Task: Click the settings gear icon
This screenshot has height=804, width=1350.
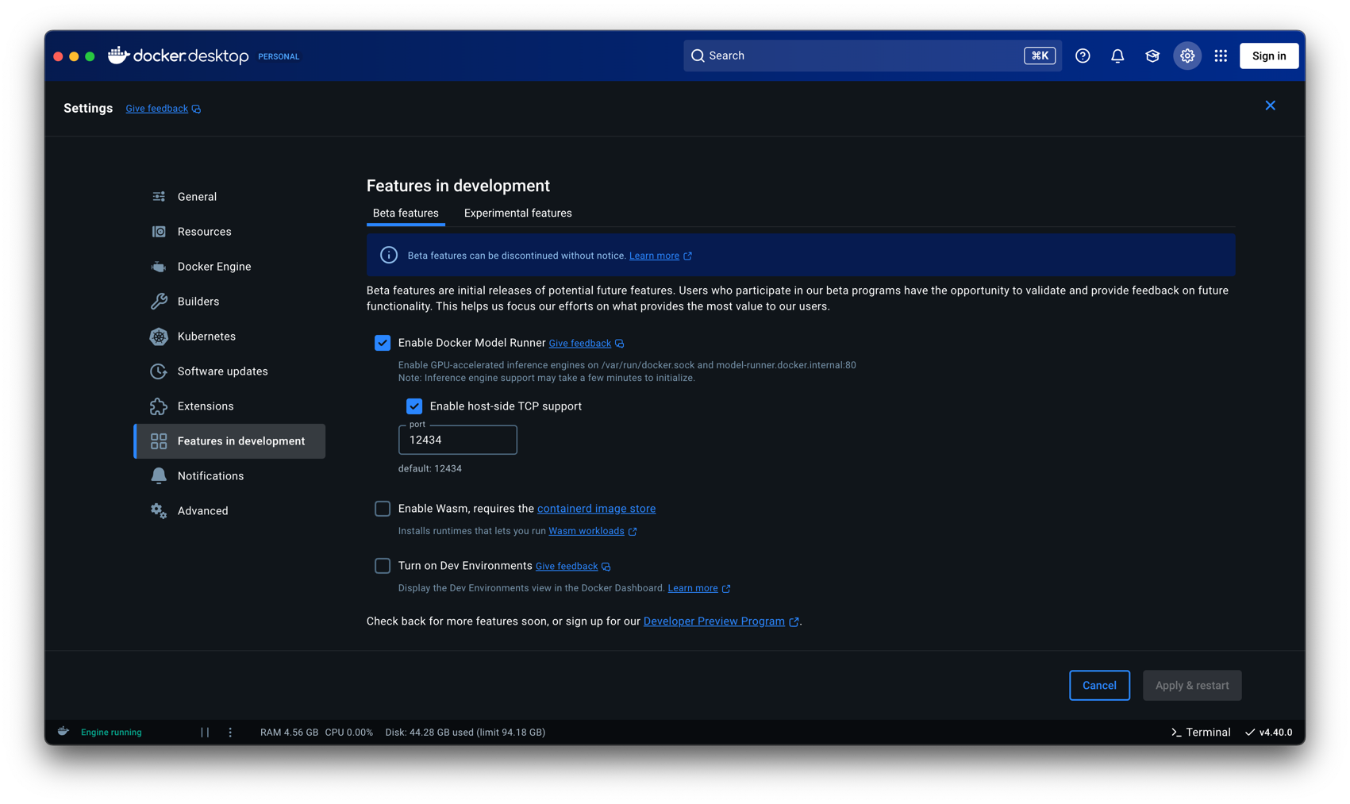Action: tap(1187, 56)
